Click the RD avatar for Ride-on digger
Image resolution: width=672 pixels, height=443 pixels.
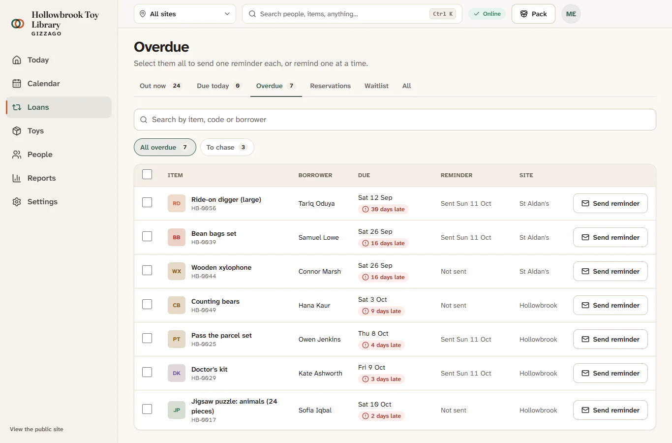pos(177,203)
